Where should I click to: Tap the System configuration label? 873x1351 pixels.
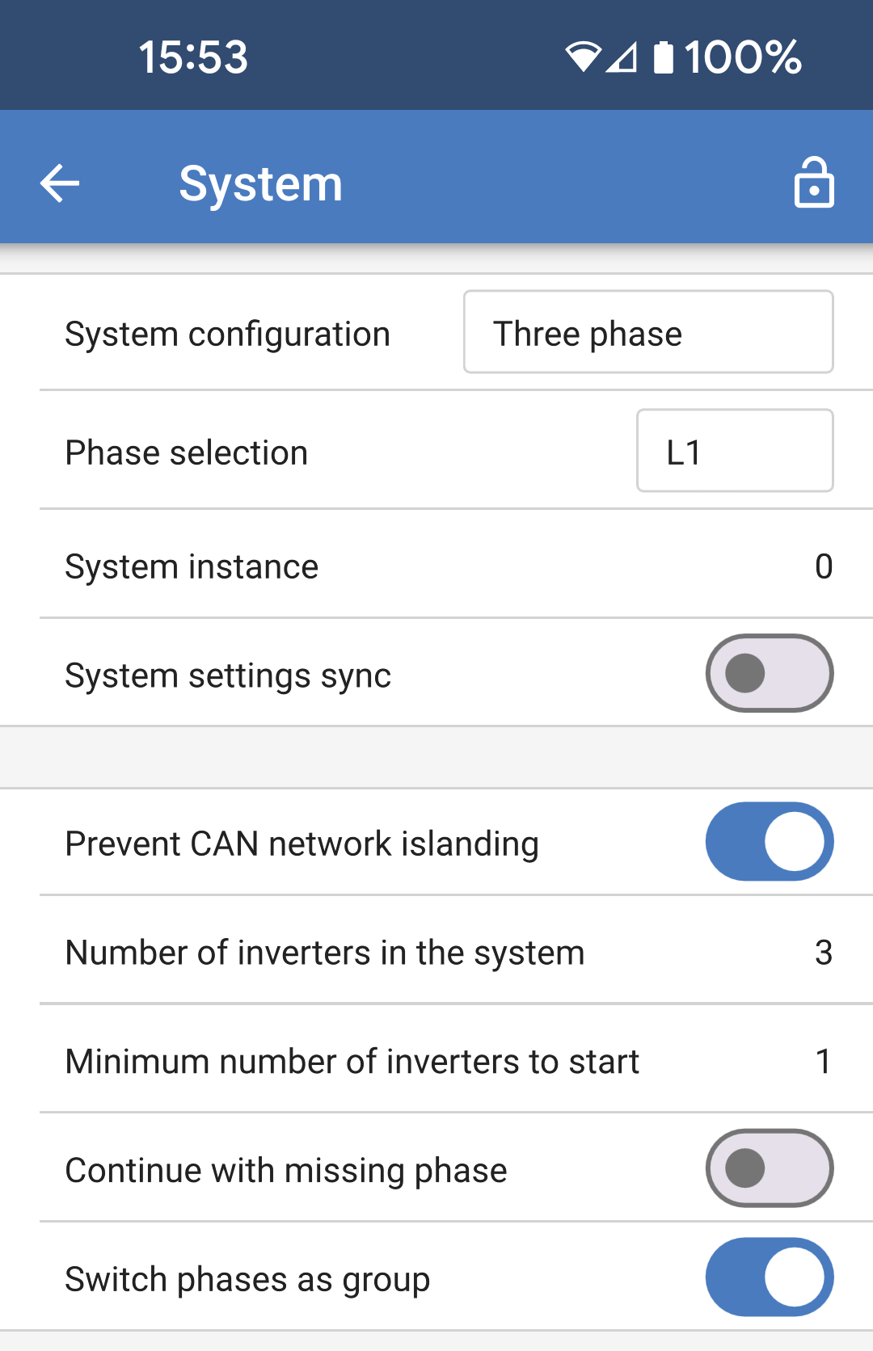click(x=227, y=334)
